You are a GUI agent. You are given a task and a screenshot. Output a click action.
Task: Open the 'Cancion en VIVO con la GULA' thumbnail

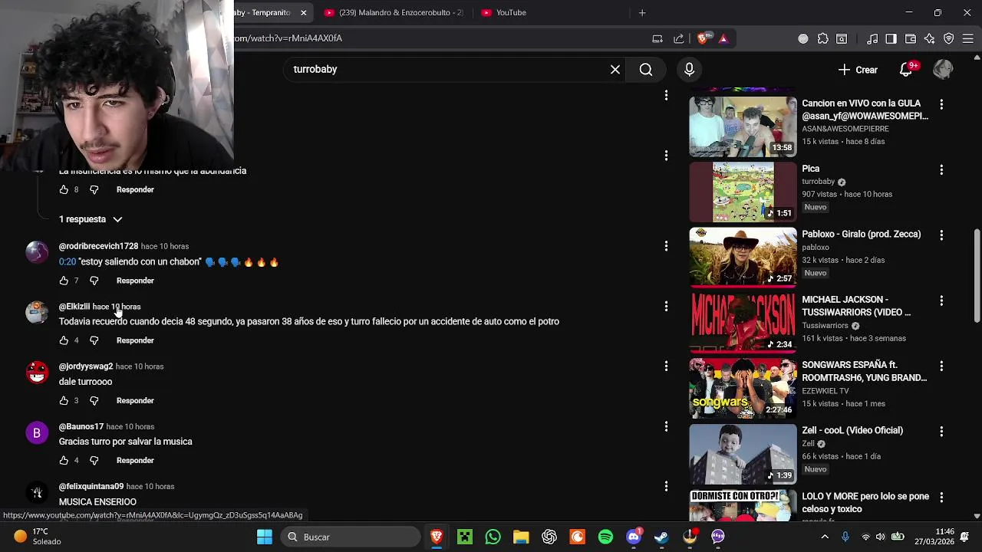pyautogui.click(x=743, y=126)
